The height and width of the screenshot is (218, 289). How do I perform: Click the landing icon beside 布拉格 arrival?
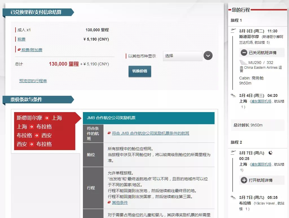233,197
